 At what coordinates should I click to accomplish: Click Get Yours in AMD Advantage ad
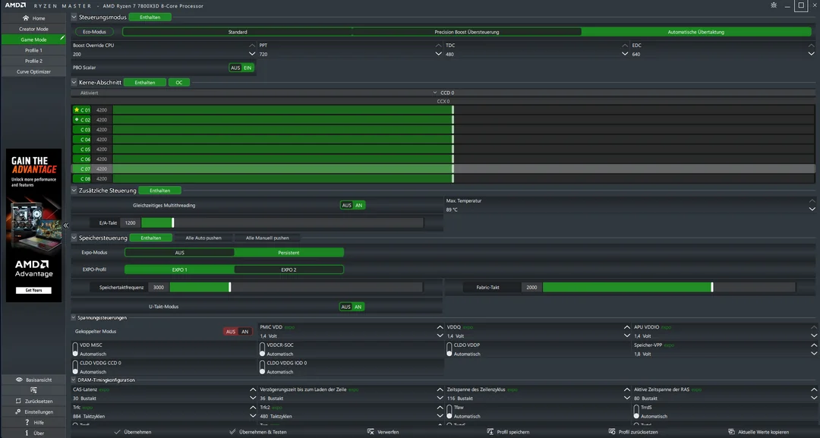(33, 290)
